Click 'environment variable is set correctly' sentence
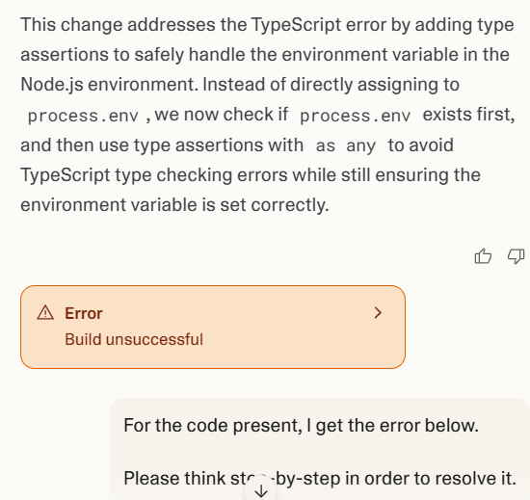Image resolution: width=530 pixels, height=500 pixels. (x=174, y=205)
